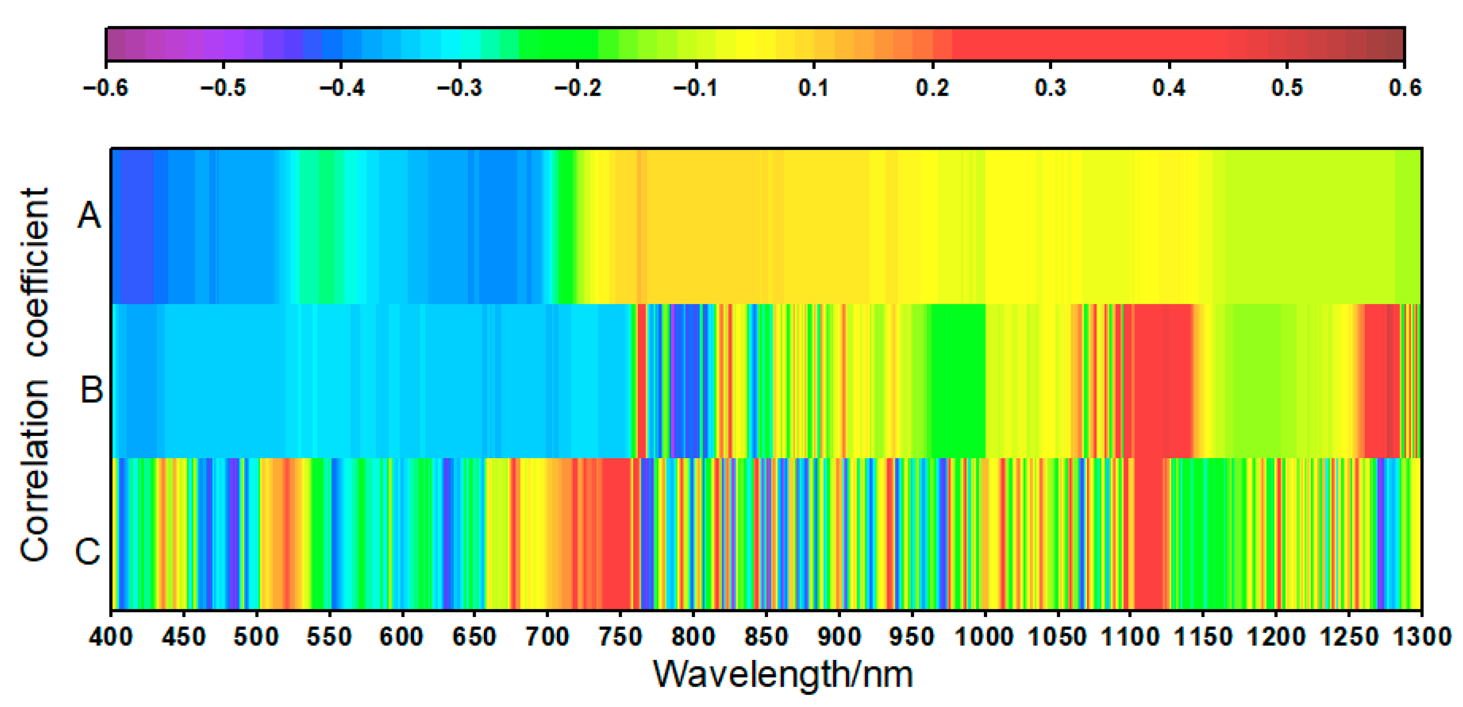The image size is (1463, 707).
Task: Click the 1250 wavelength tick label
Action: (x=1349, y=636)
